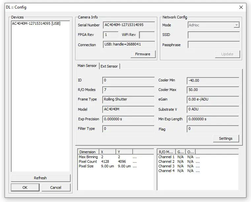Select the Pixel Count row
The width and height of the screenshot is (251, 202).
88,162
